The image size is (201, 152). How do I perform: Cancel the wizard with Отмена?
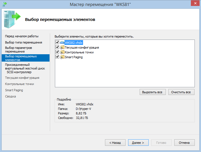pyautogui.click(x=184, y=143)
